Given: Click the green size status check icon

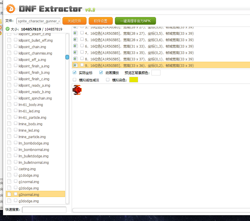Looking at the screenshot, I should pos(8,29).
